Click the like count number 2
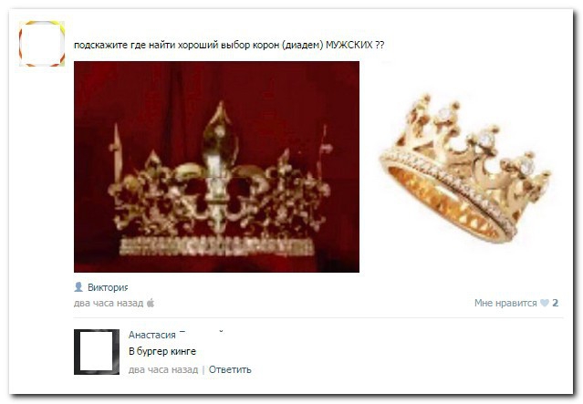The height and width of the screenshot is (404, 583). (x=555, y=303)
